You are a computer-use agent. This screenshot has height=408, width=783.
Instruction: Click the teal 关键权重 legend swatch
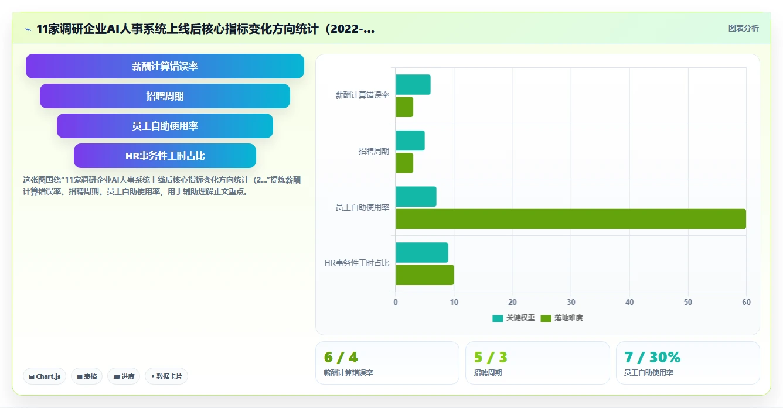click(x=498, y=318)
